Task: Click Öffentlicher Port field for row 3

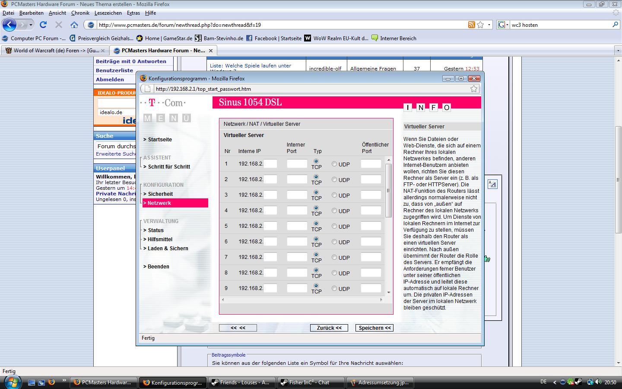Action: point(371,195)
